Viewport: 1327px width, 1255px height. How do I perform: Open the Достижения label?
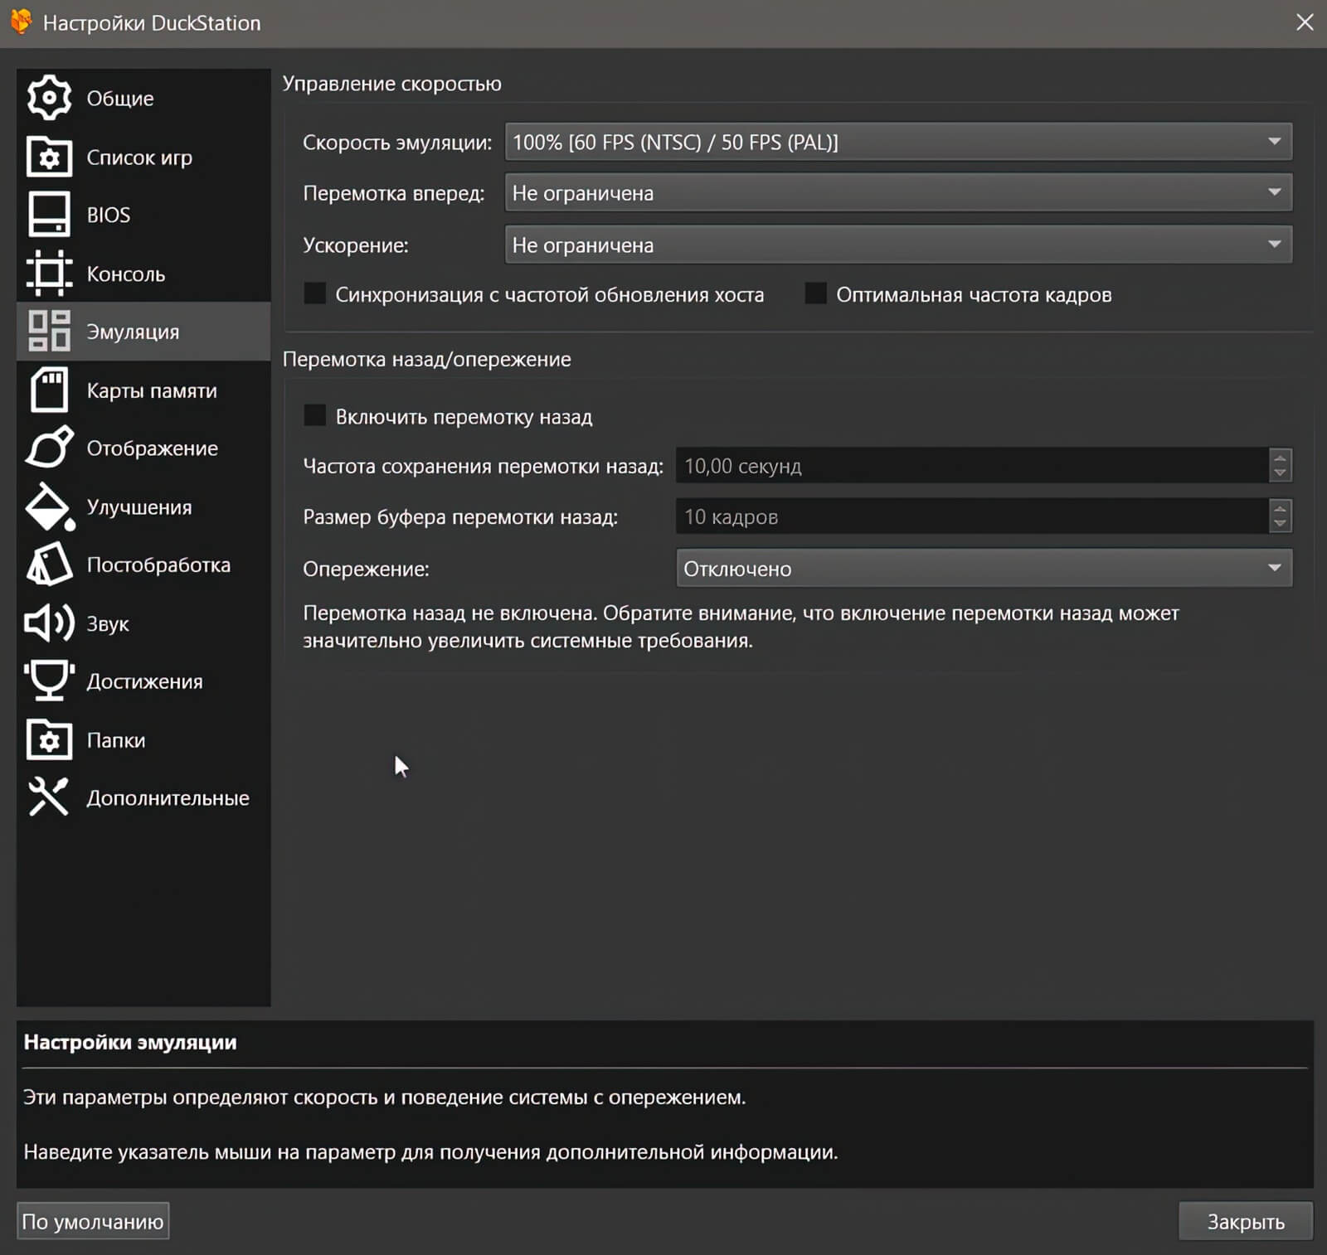click(144, 682)
